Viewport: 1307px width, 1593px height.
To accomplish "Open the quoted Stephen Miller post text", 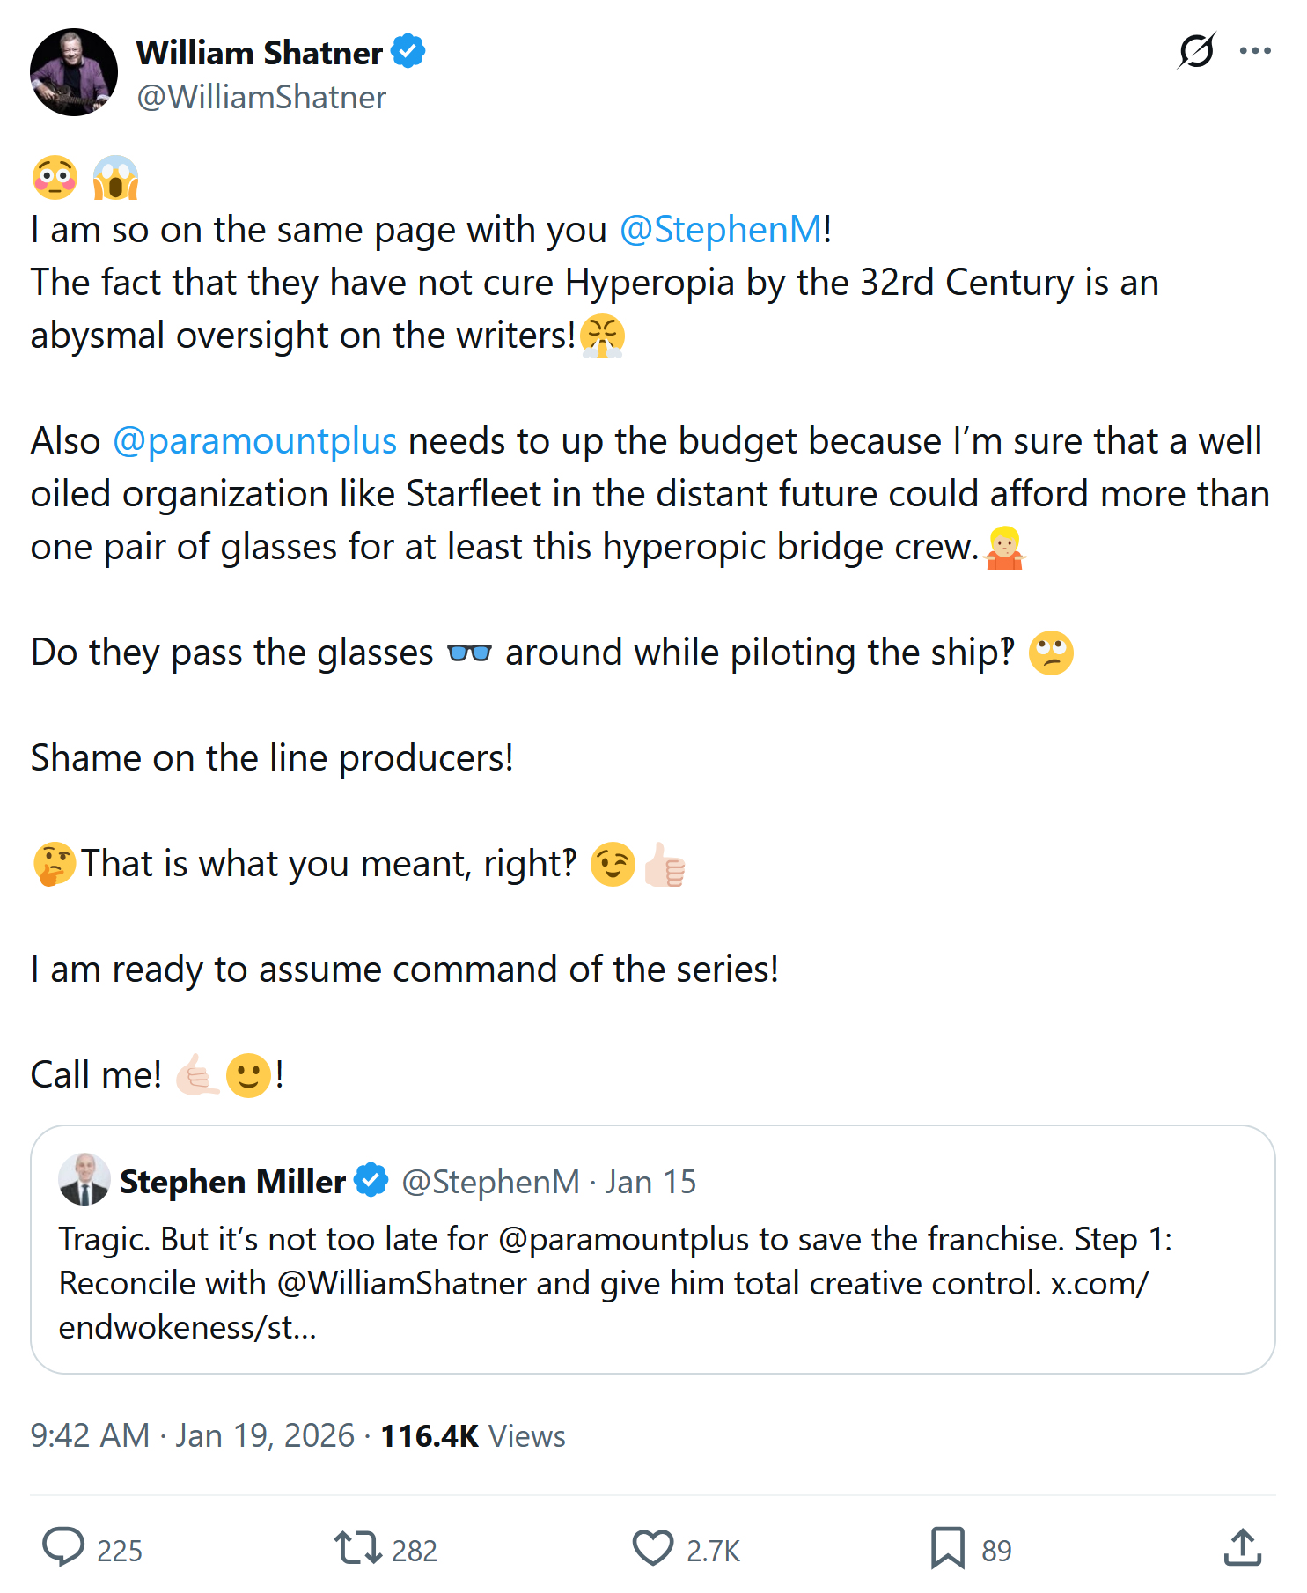I will point(616,1283).
